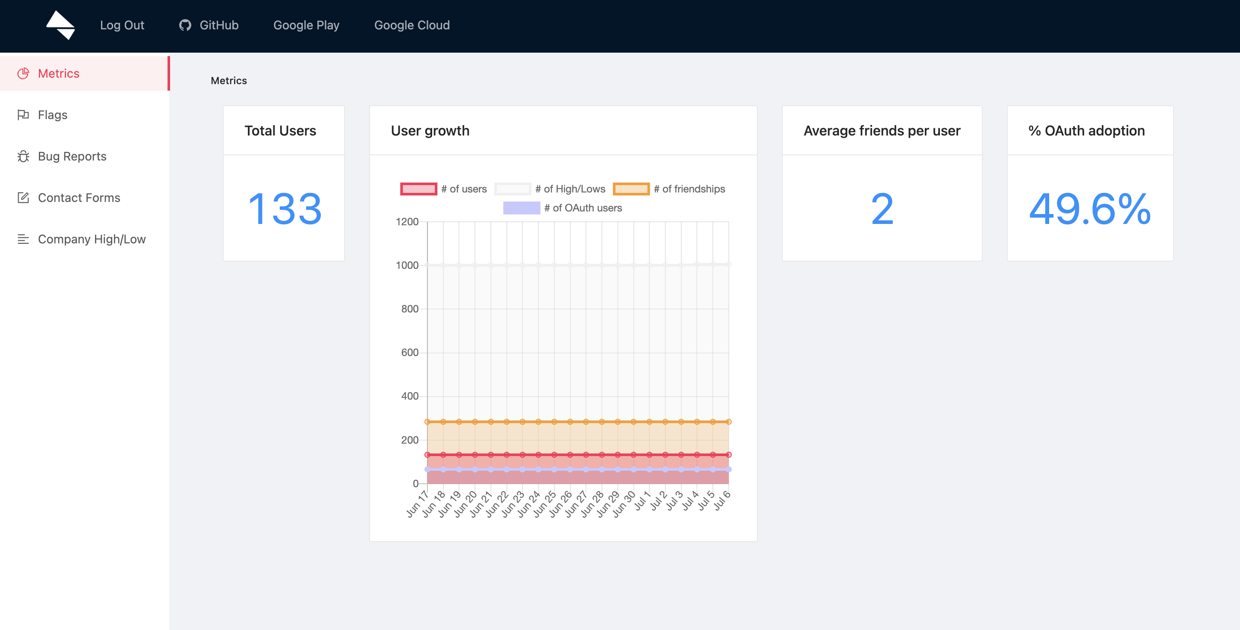
Task: Click the Company High/Low lines icon
Action: tap(23, 239)
